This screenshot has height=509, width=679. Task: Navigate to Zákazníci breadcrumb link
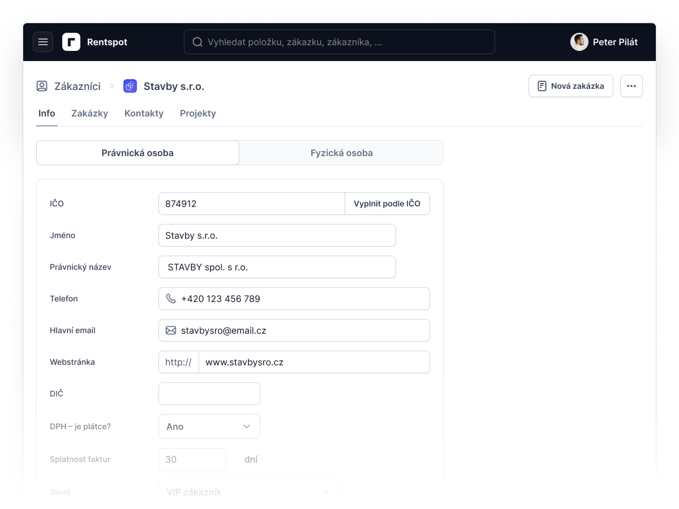[x=78, y=86]
